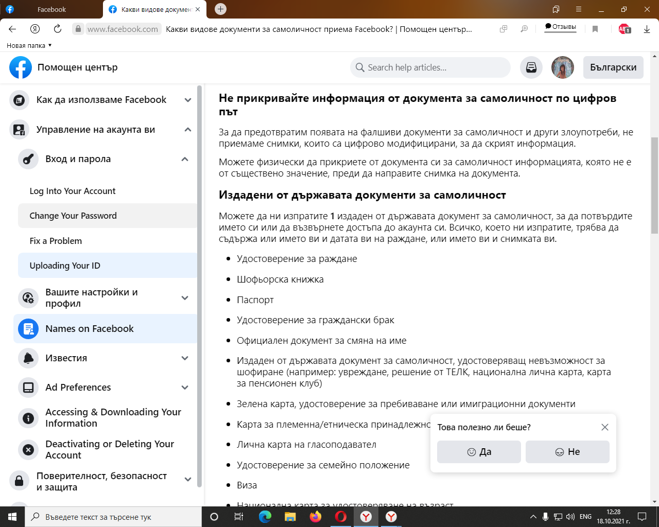This screenshot has height=527, width=659.
Task: Expand Поверителност, безопасност и защита
Action: pos(188,480)
